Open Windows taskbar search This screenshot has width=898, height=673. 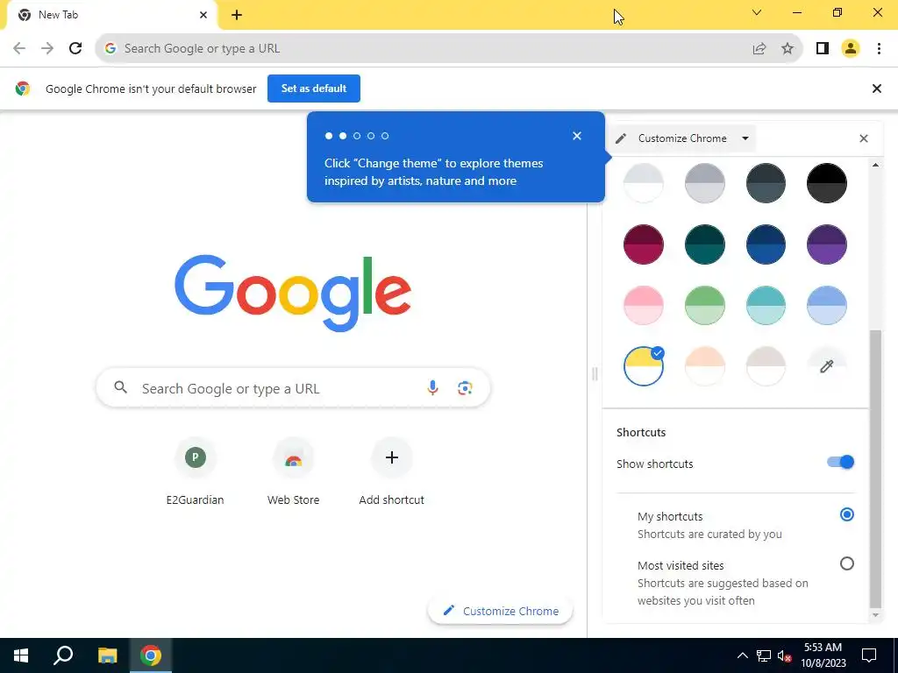pyautogui.click(x=63, y=655)
